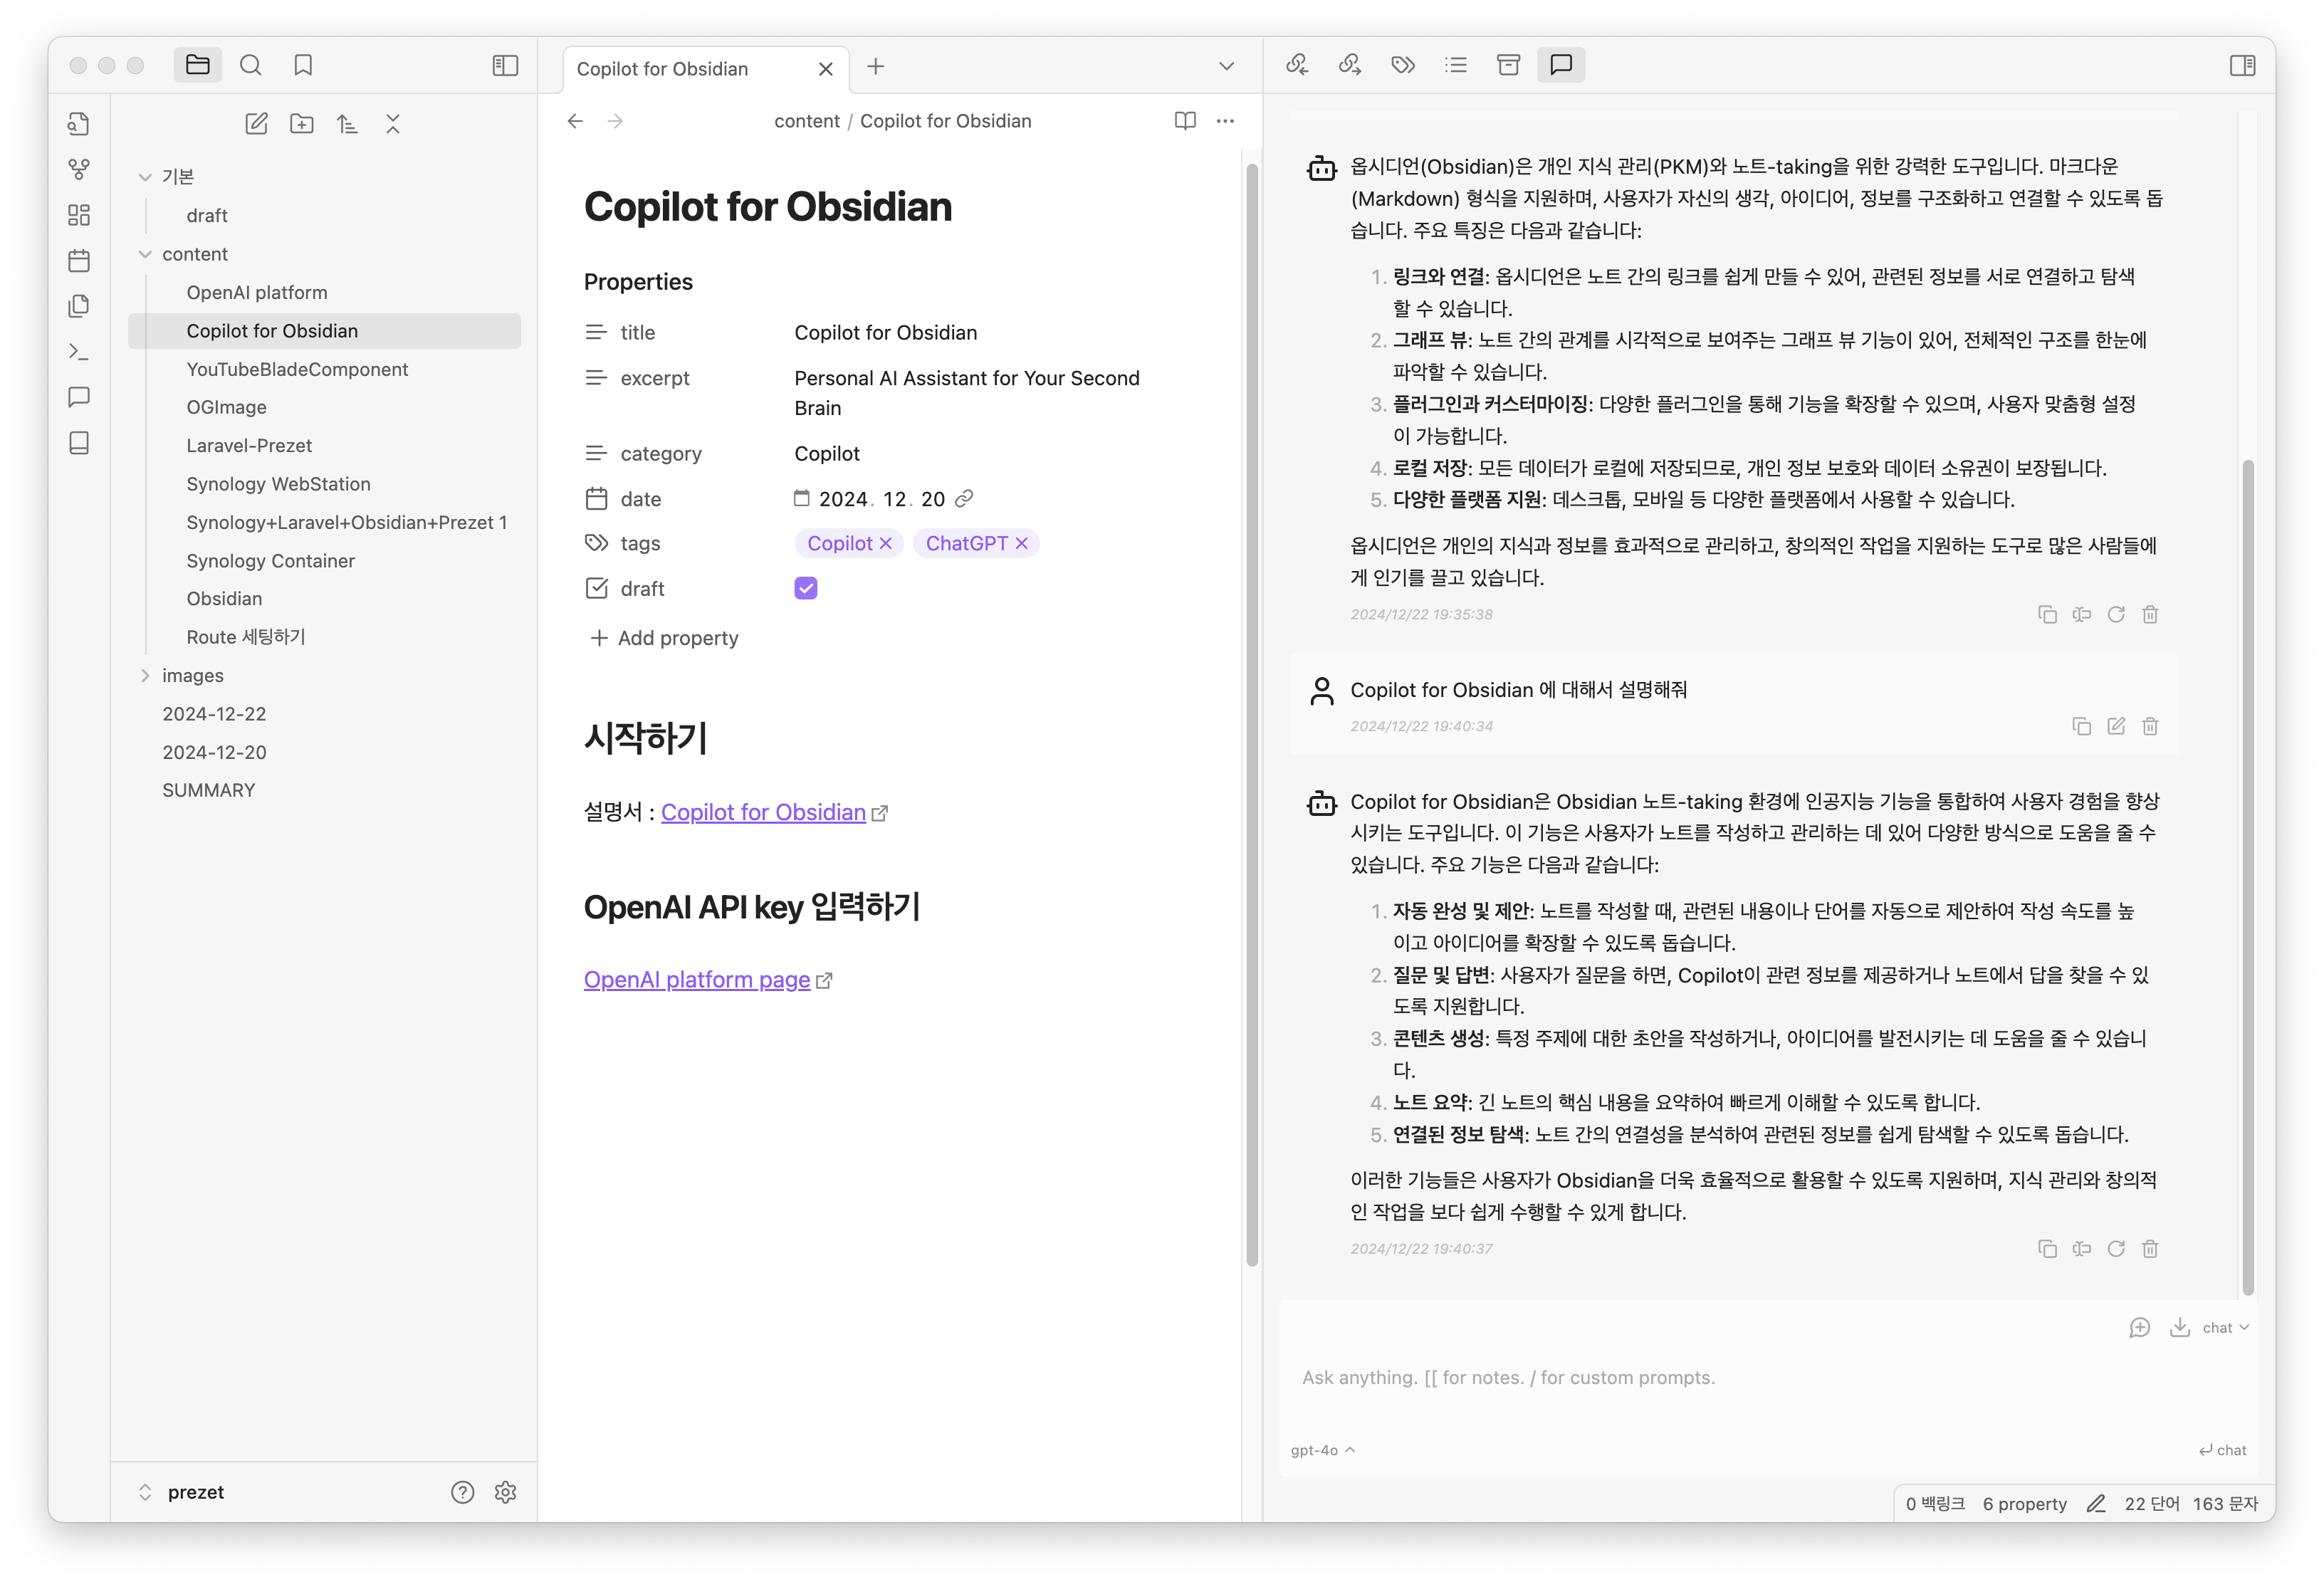The height and width of the screenshot is (1582, 2324).
Task: Delete the 19:35:38 AI response
Action: pyautogui.click(x=2150, y=615)
